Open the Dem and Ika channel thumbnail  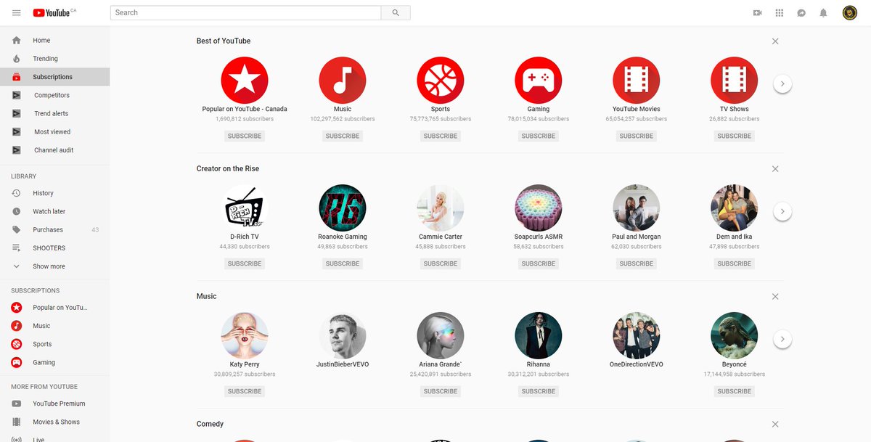pos(735,208)
